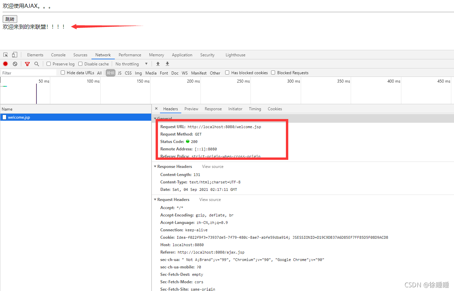This screenshot has height=291, width=454.
Task: Toggle the XHR request filter
Action: [110, 73]
